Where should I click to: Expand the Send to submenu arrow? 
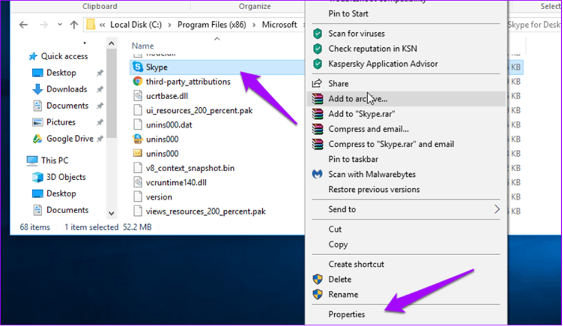pyautogui.click(x=497, y=209)
